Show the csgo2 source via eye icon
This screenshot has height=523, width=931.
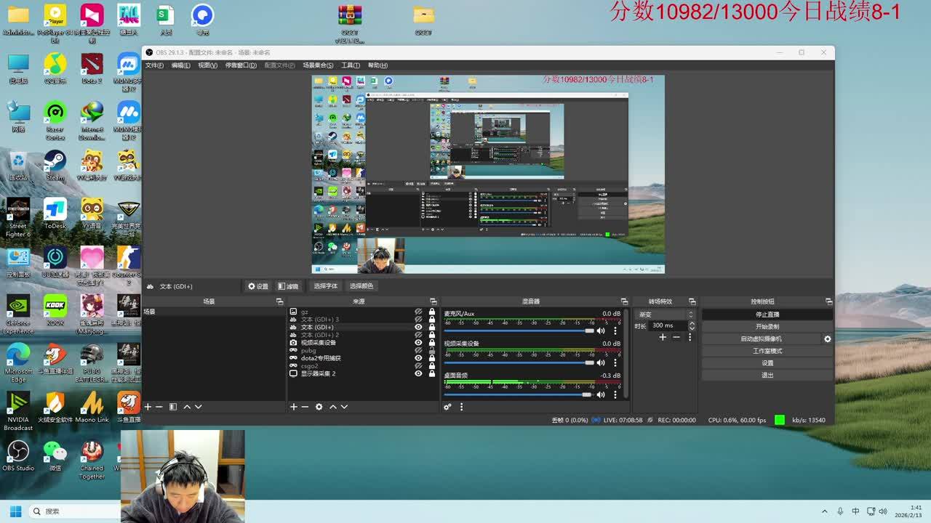click(x=418, y=366)
